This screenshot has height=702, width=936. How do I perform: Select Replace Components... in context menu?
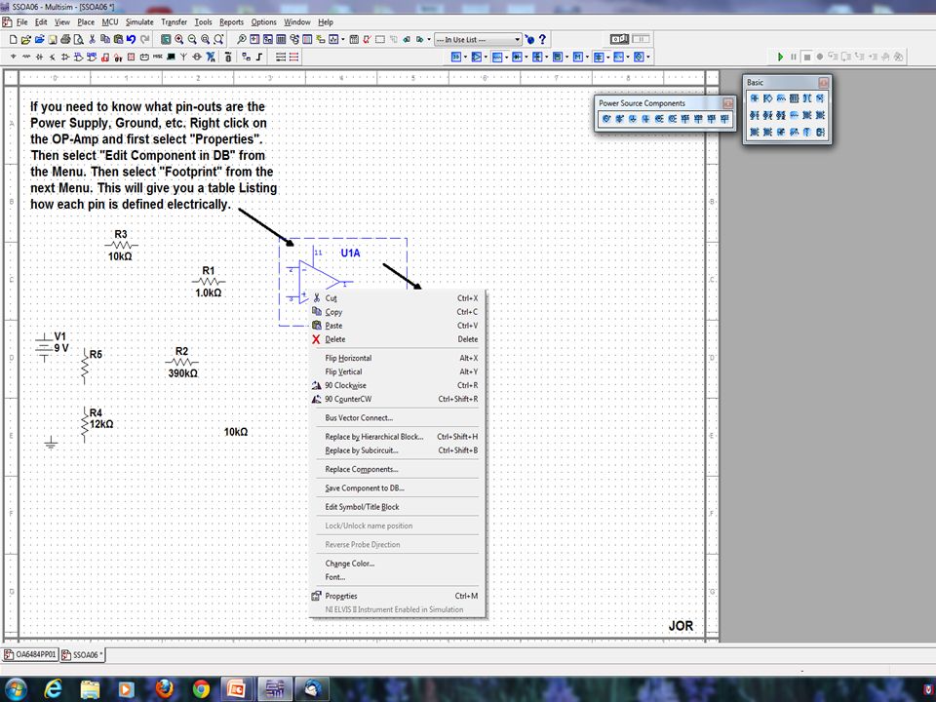[x=397, y=469]
